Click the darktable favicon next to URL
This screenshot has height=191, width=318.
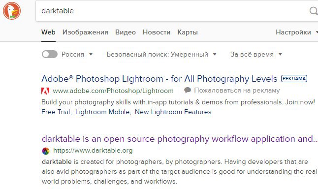click(46, 151)
